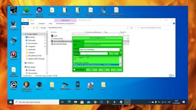Open the Battery desktop shortcut icon
The height and width of the screenshot is (110, 196).
(x=13, y=56)
